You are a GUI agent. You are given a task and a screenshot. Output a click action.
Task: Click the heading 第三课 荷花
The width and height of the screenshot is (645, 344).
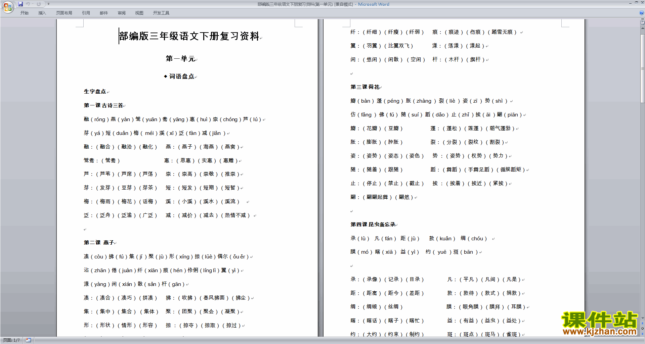click(x=365, y=87)
